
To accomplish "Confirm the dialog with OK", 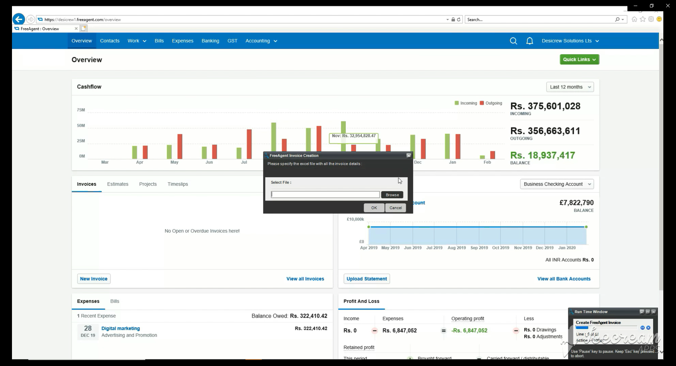I will [x=374, y=208].
